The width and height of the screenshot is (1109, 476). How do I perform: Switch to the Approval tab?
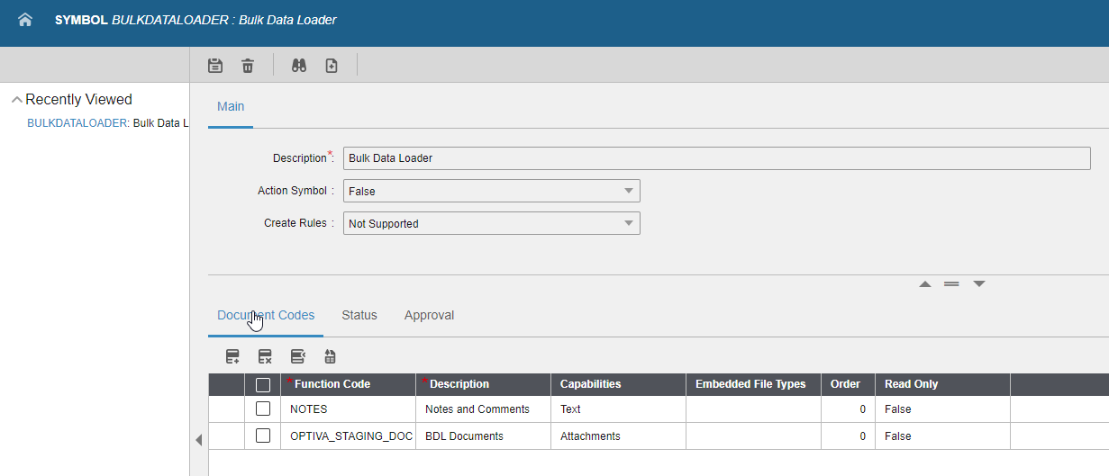pyautogui.click(x=429, y=315)
